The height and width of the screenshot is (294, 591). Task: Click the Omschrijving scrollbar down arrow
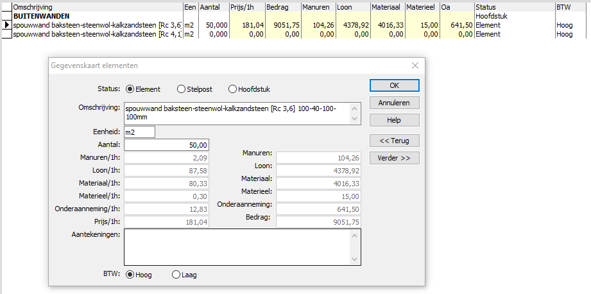point(354,119)
